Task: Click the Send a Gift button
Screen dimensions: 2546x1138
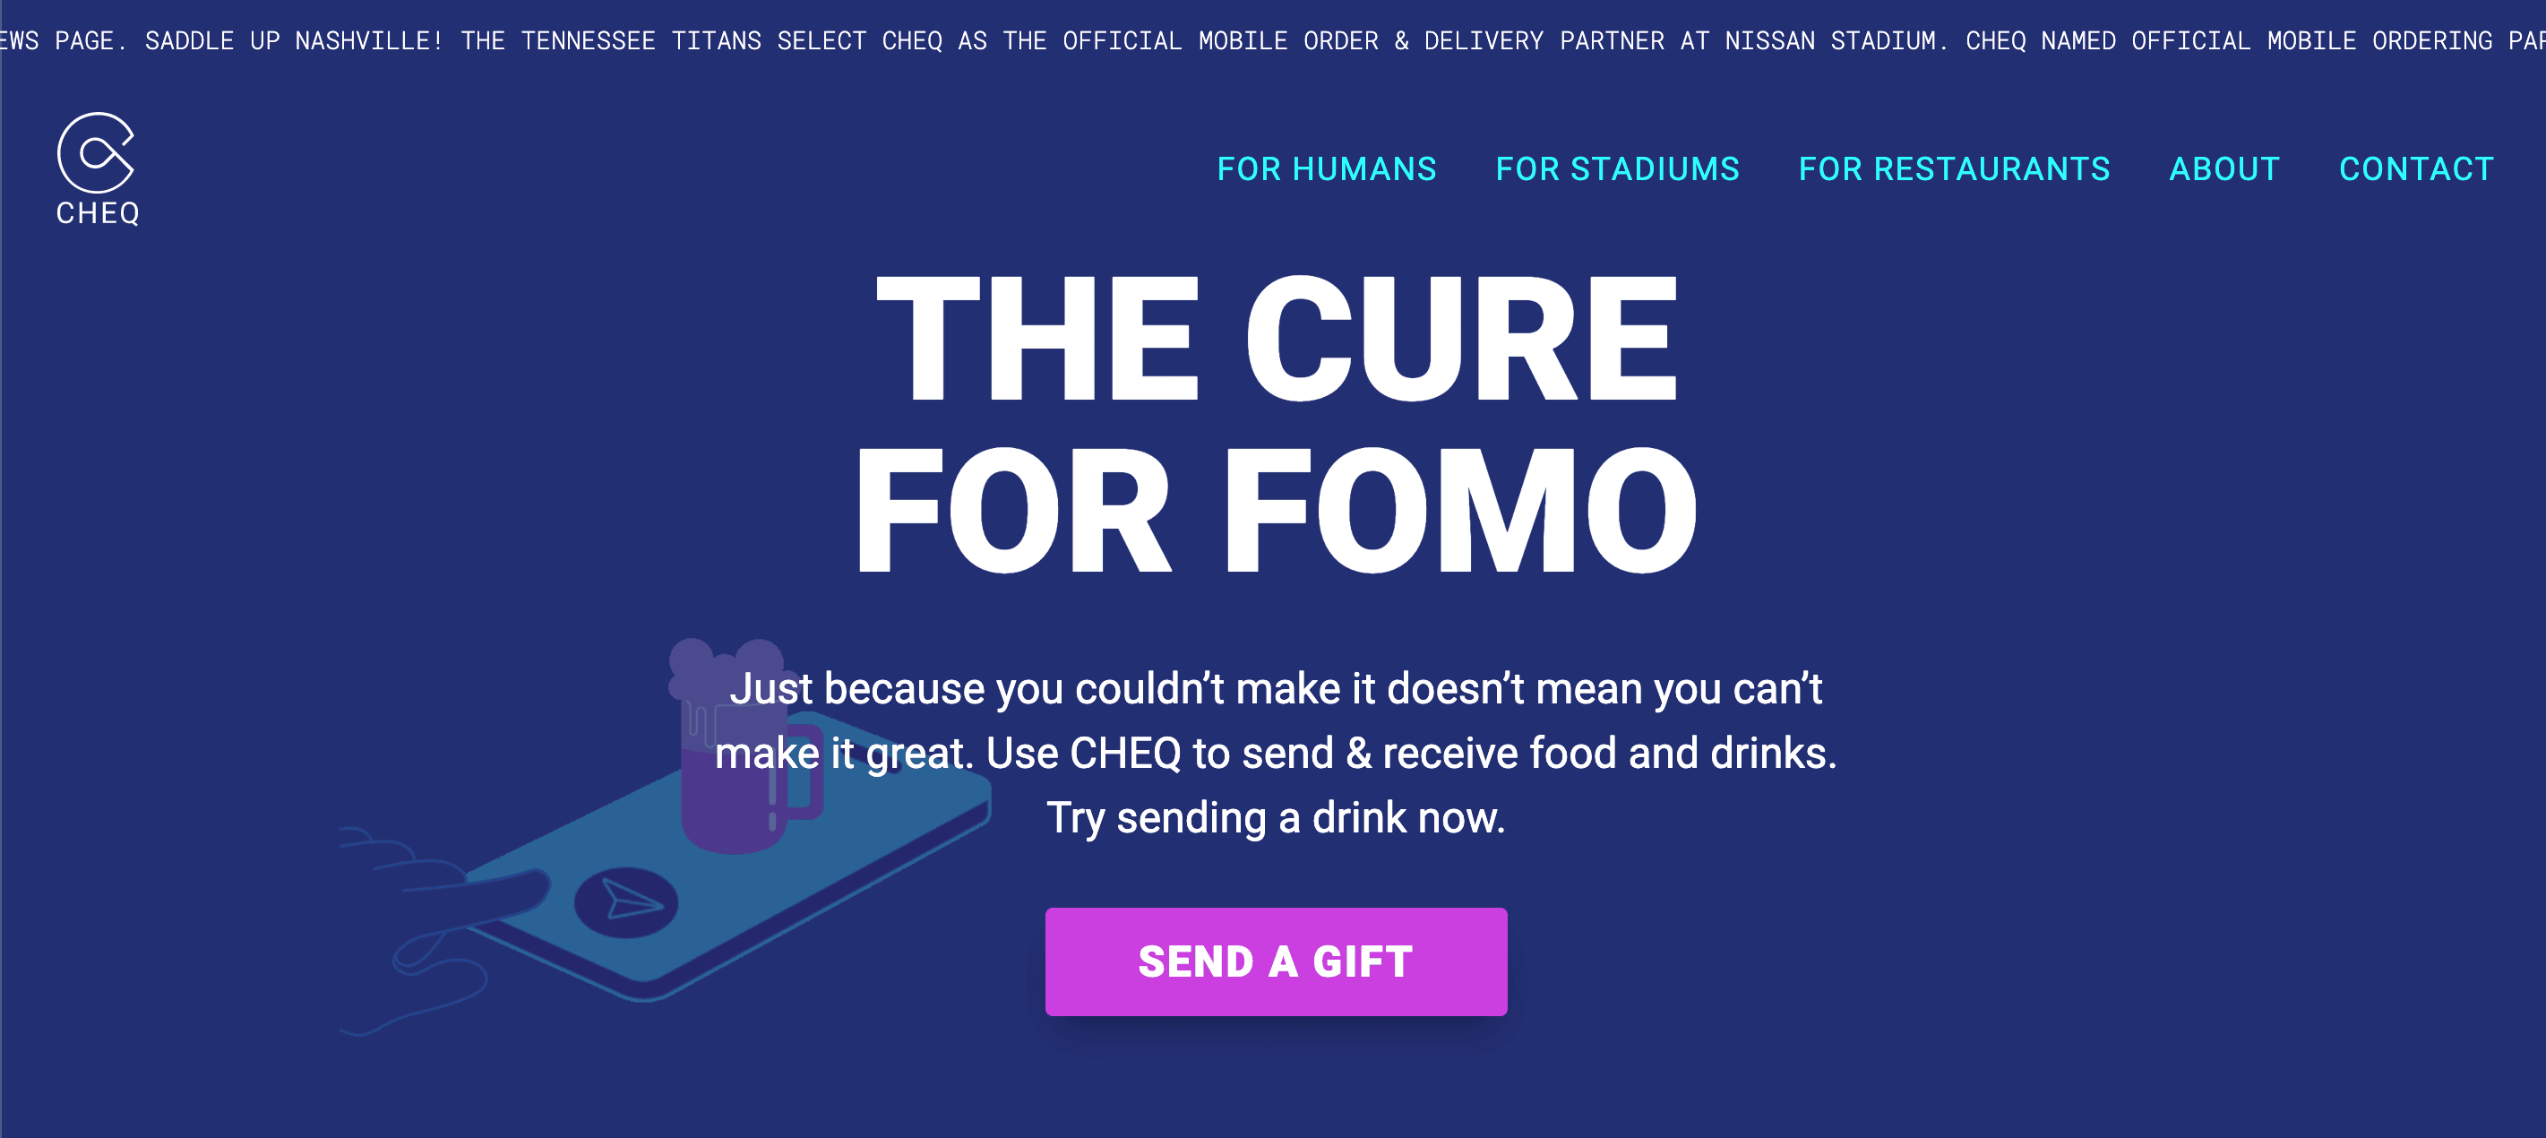Action: click(1276, 961)
